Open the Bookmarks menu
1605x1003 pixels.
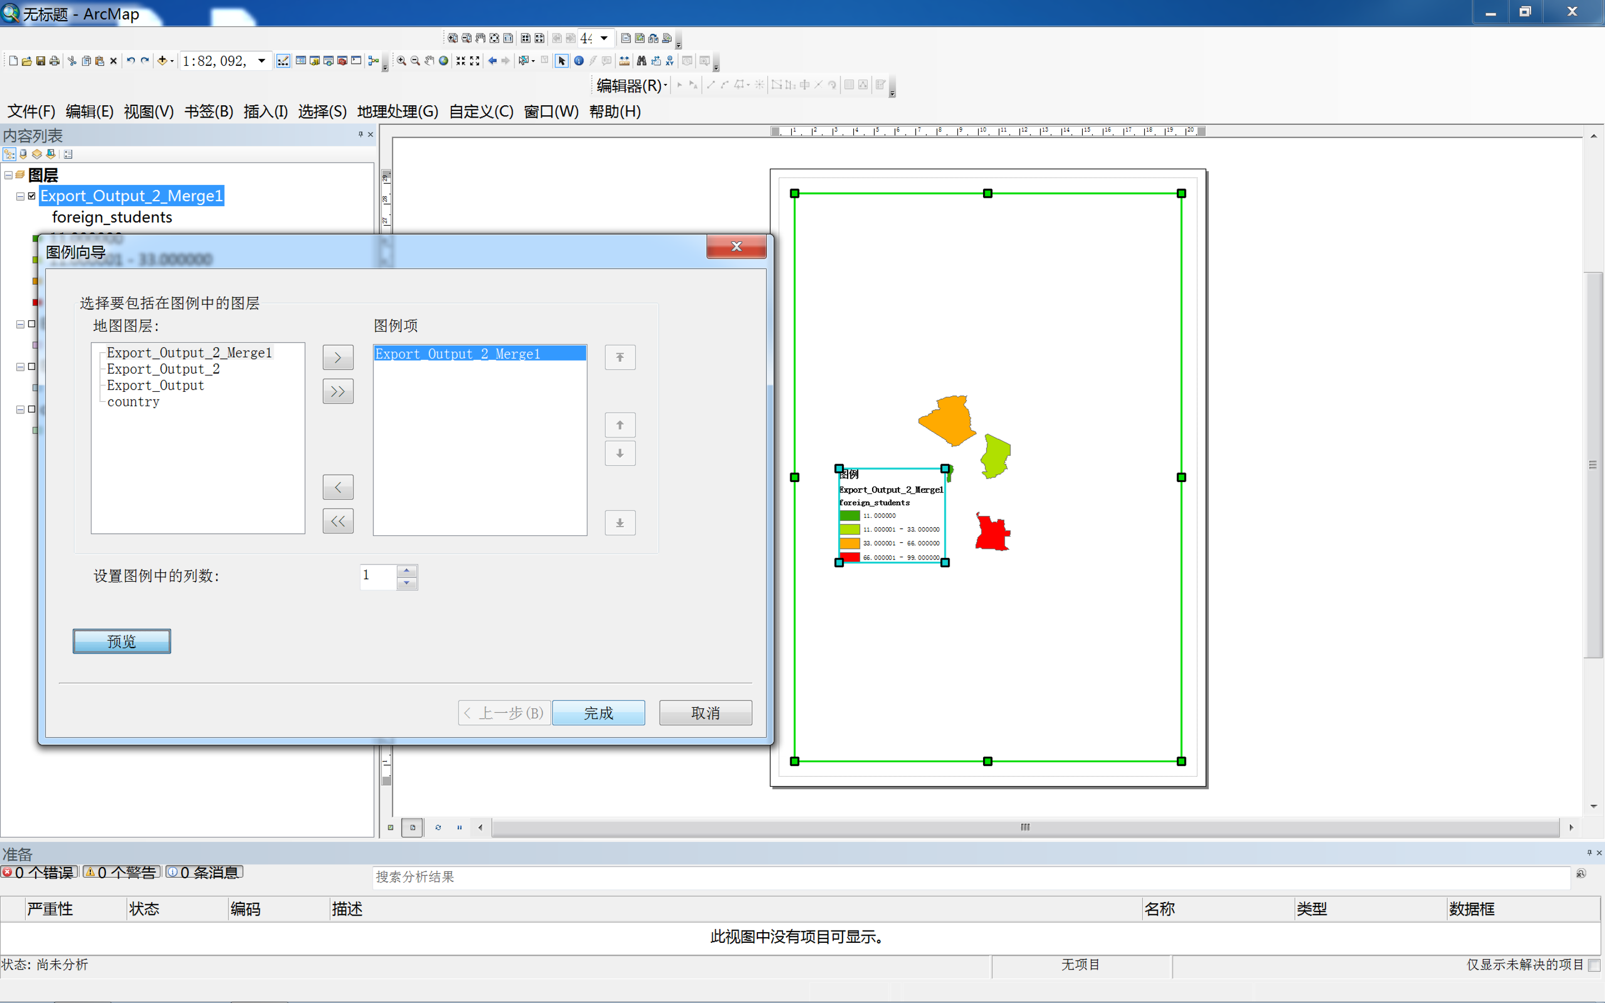pyautogui.click(x=208, y=111)
